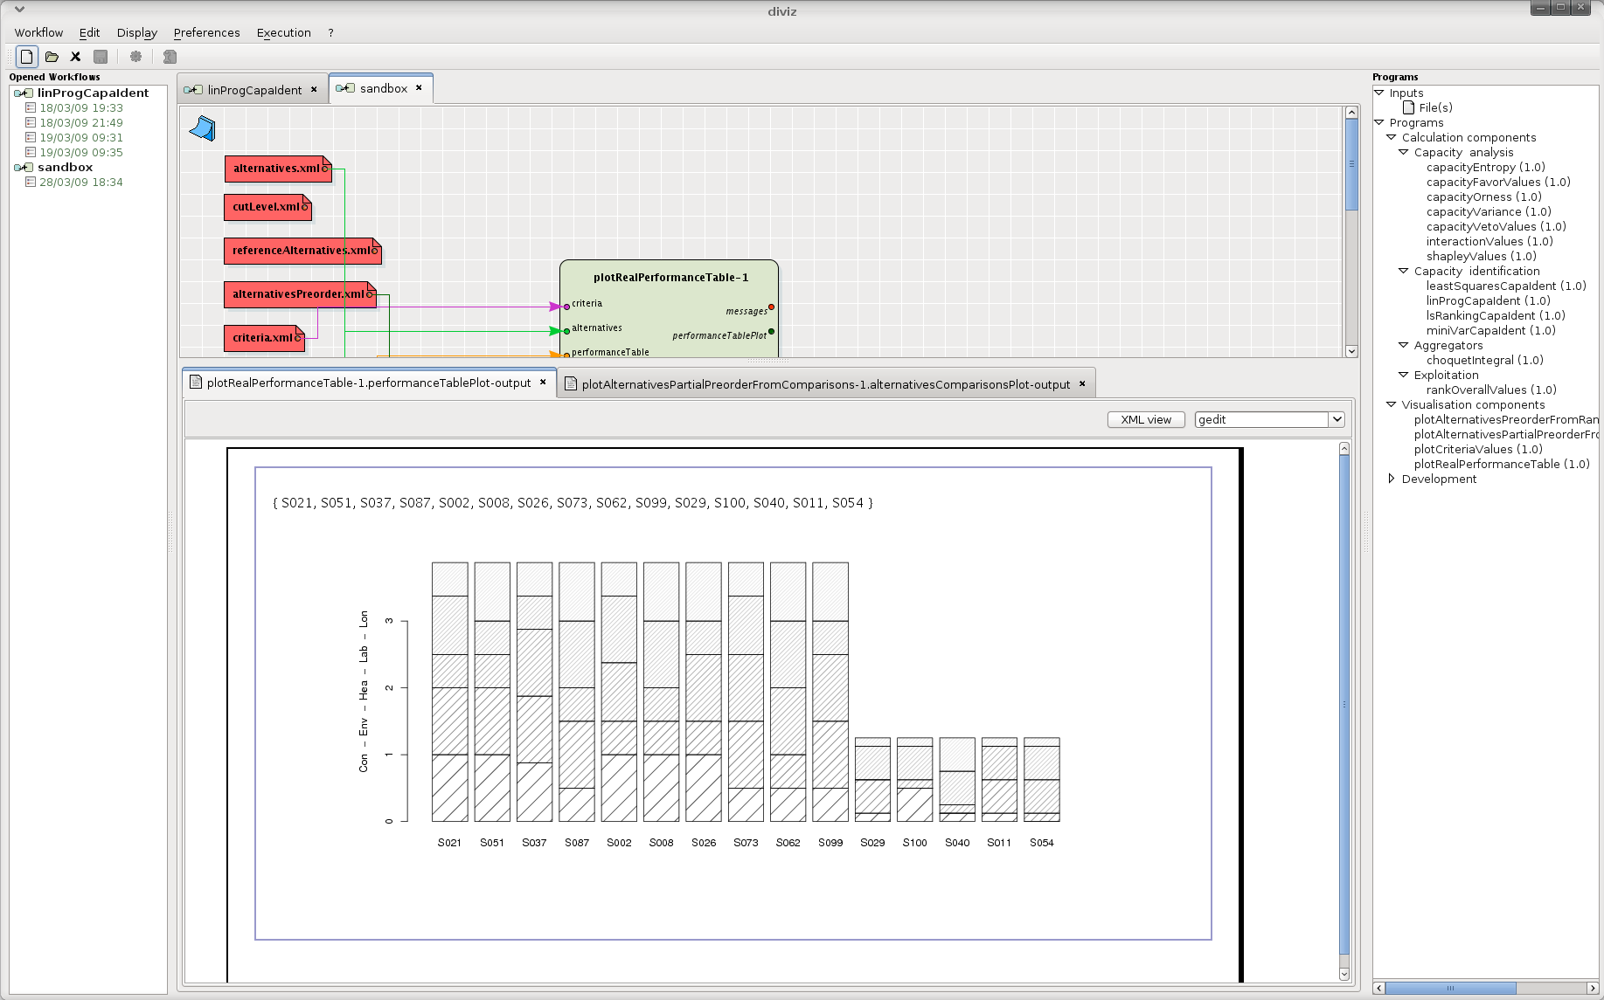This screenshot has width=1604, height=1000.
Task: Close the sandbox workflow tab
Action: pos(420,88)
